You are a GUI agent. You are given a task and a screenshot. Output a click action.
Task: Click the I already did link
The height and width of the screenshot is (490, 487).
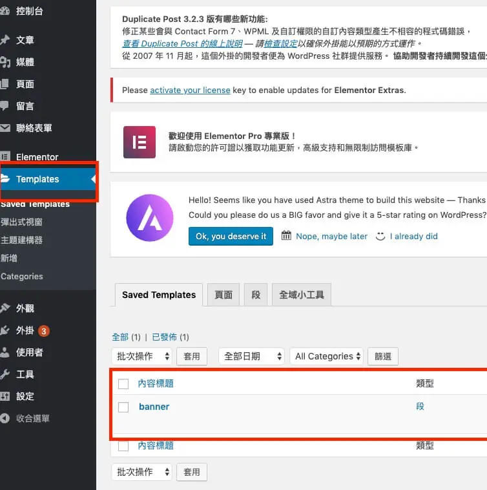click(x=413, y=236)
